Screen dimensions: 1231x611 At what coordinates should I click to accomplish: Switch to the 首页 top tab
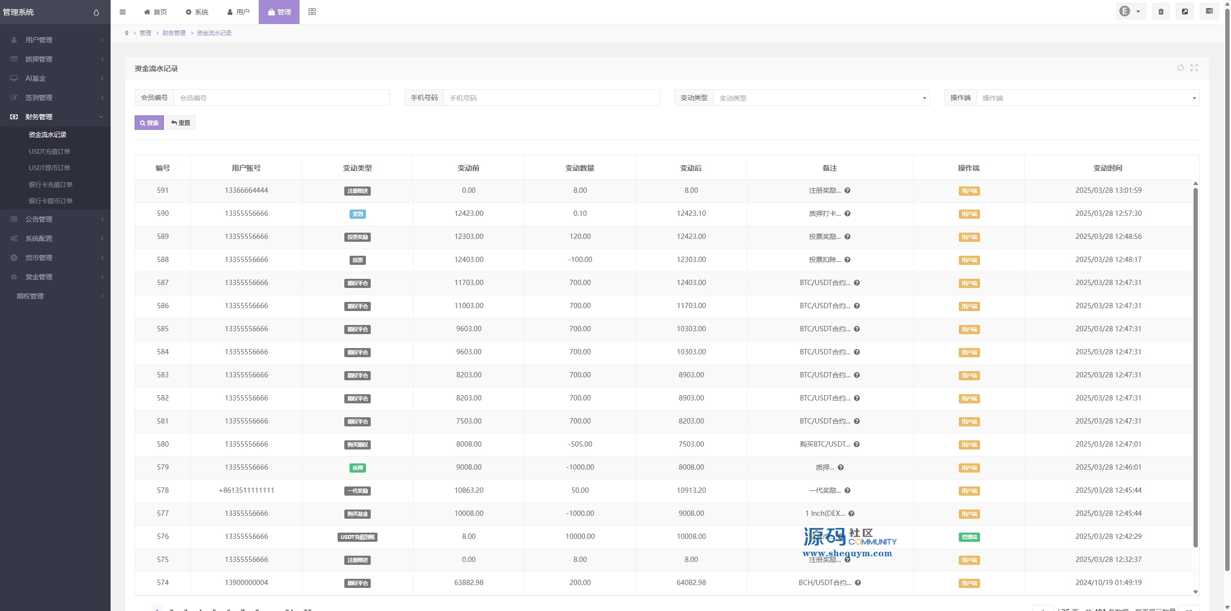point(155,12)
